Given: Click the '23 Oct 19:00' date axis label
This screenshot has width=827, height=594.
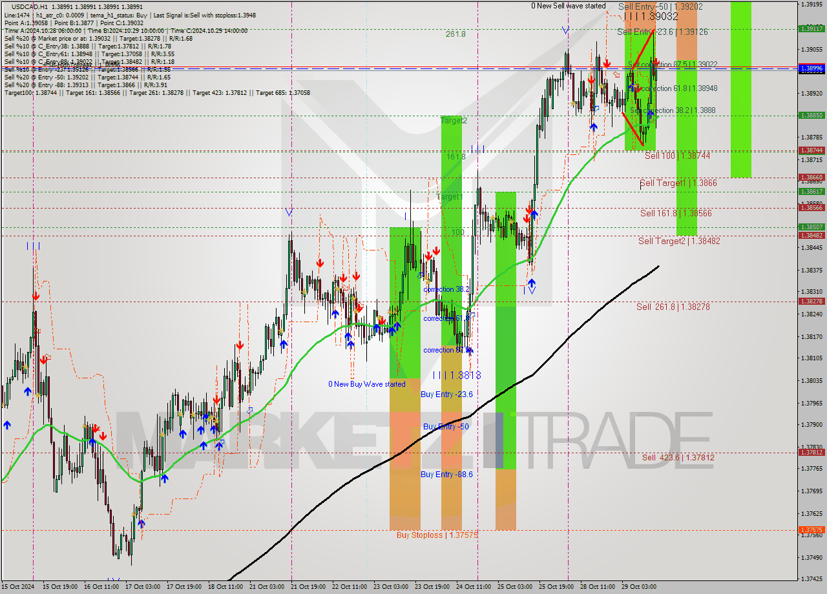Looking at the screenshot, I should point(432,587).
